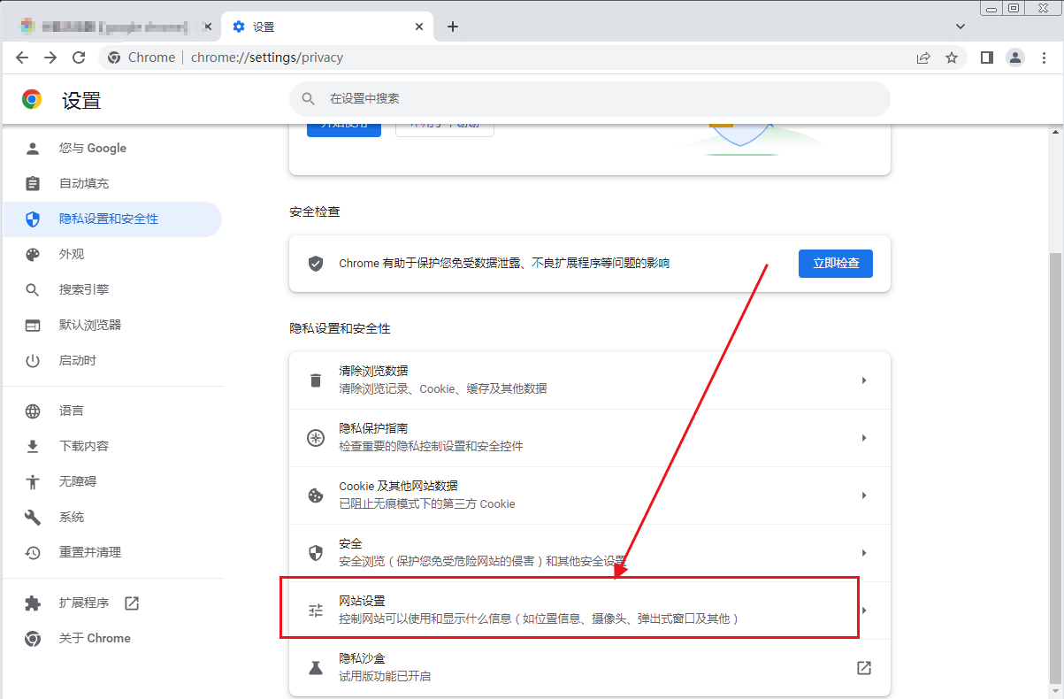The height and width of the screenshot is (699, 1064).
Task: Click the chevron arrow on 清除浏览数据 row
Action: (x=864, y=380)
